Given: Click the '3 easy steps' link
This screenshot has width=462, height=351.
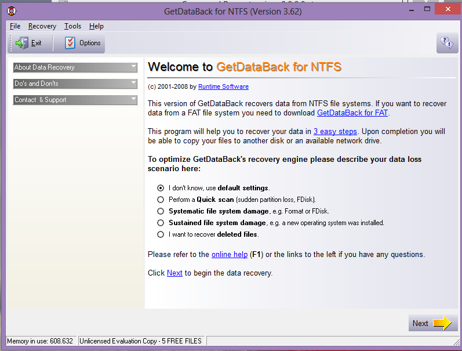Looking at the screenshot, I should 335,132.
